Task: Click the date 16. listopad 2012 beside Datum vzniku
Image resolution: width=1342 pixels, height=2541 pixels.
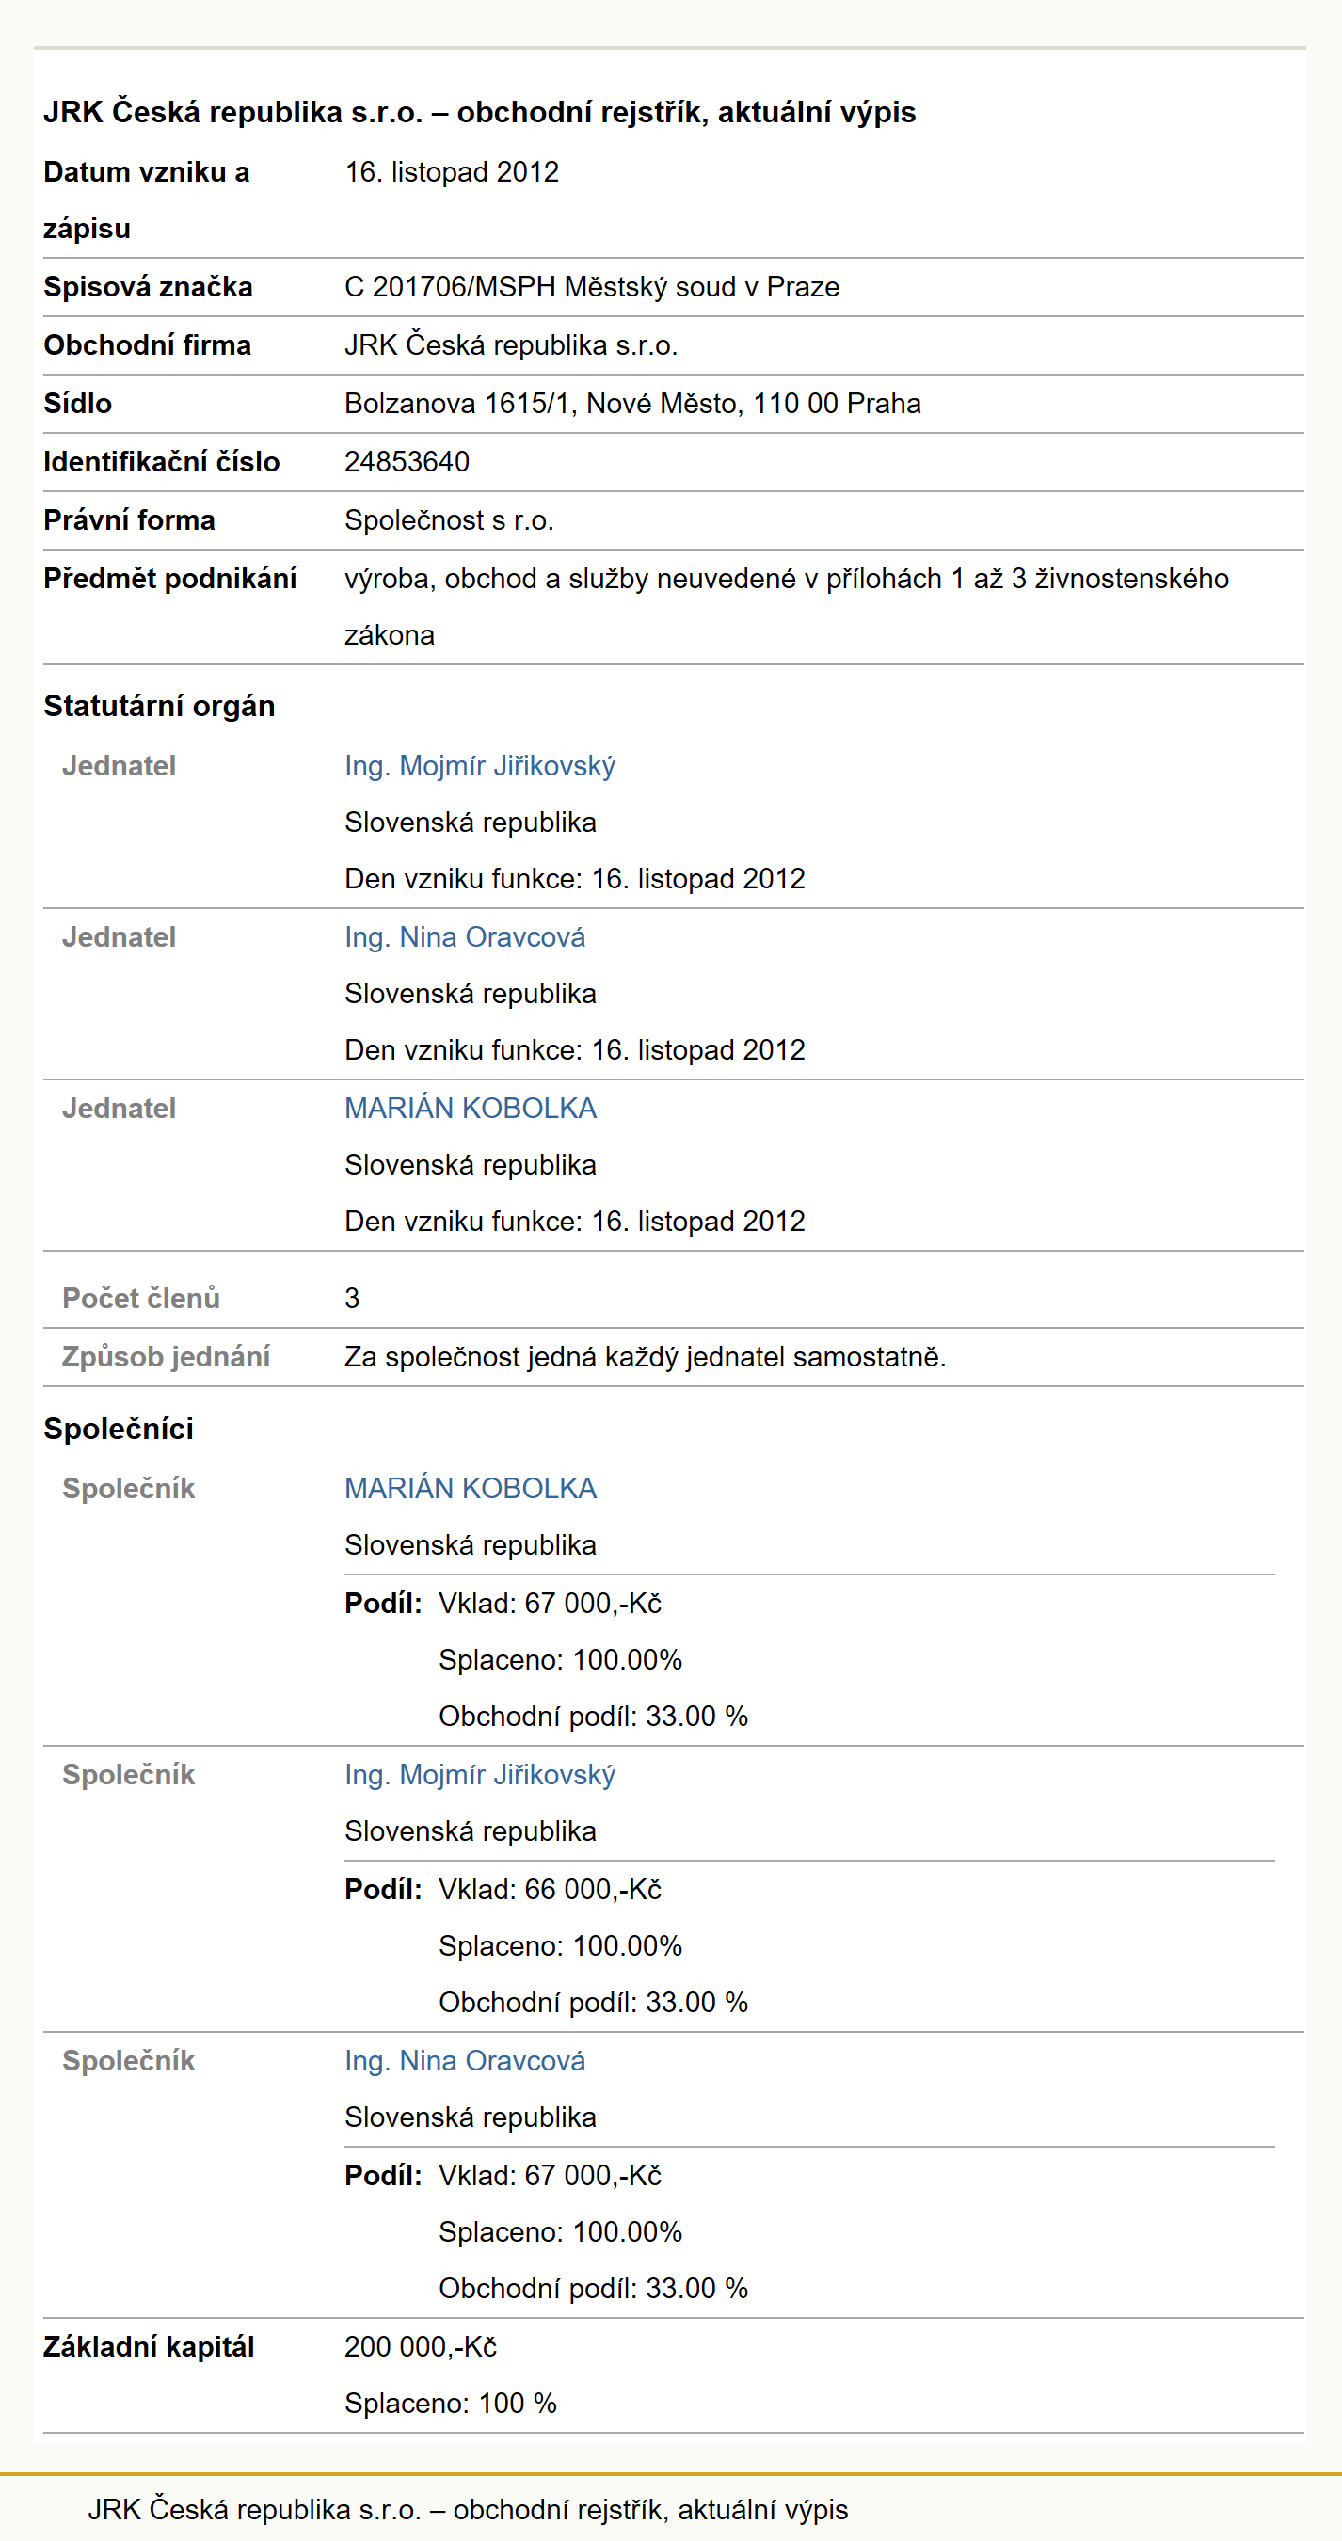Action: pyautogui.click(x=452, y=172)
